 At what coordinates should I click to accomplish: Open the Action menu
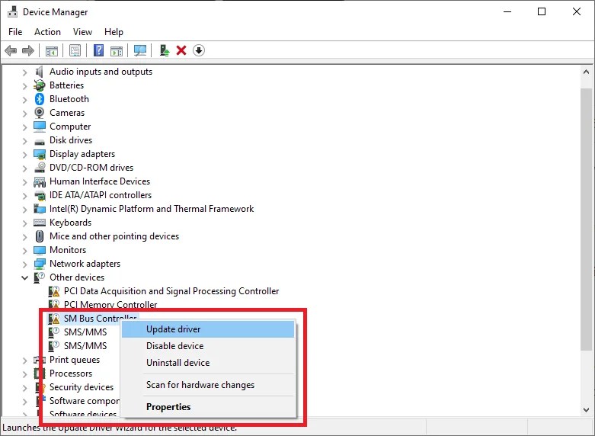(47, 32)
